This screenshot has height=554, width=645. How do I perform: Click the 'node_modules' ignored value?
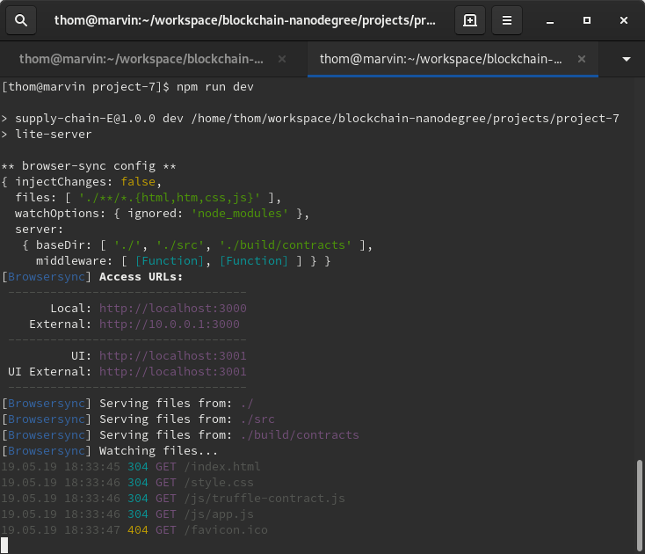click(239, 214)
